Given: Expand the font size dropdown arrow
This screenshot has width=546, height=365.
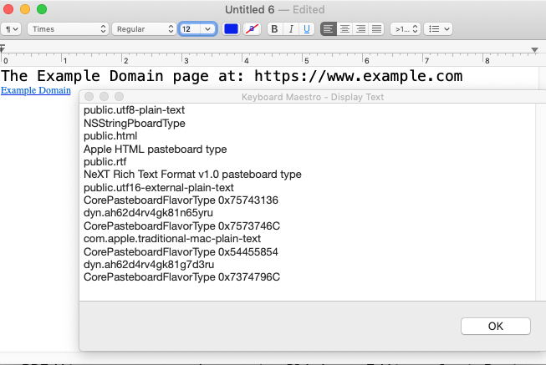Looking at the screenshot, I should coord(208,29).
